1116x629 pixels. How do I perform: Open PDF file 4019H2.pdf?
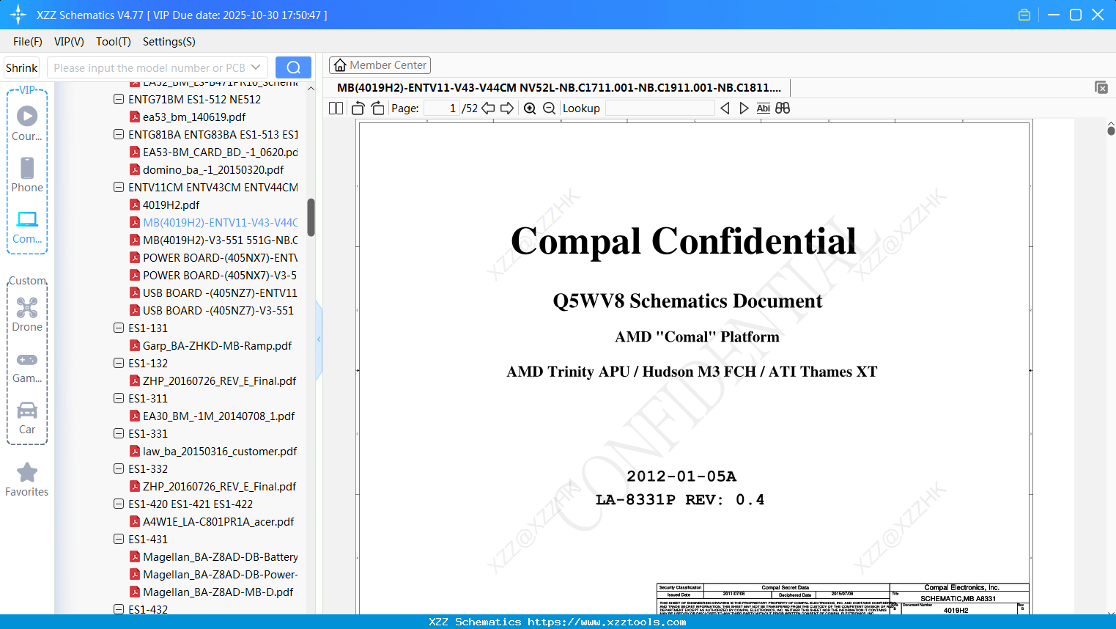click(x=171, y=205)
